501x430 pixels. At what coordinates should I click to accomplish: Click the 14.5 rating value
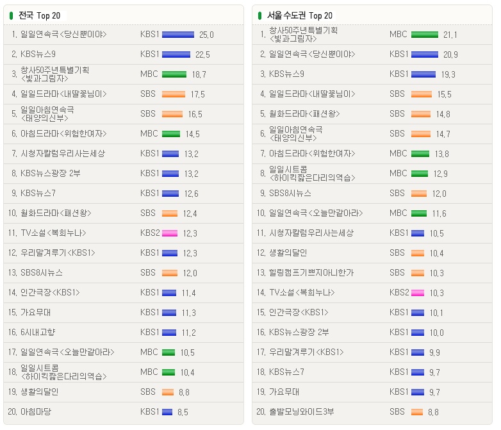pyautogui.click(x=192, y=134)
